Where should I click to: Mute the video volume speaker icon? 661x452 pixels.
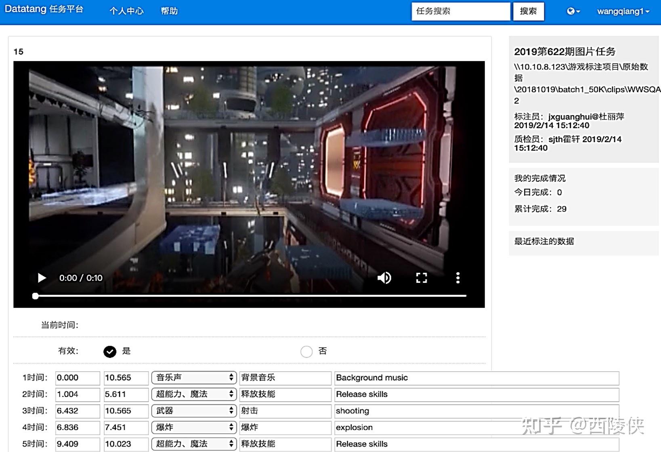pos(384,278)
